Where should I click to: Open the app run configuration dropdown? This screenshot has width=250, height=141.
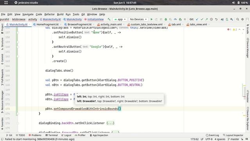120,19
